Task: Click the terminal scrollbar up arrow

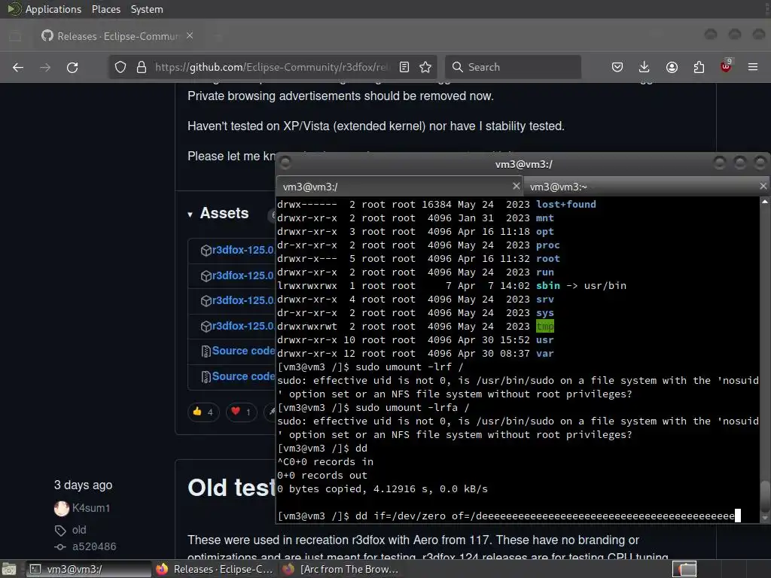Action: pos(765,202)
